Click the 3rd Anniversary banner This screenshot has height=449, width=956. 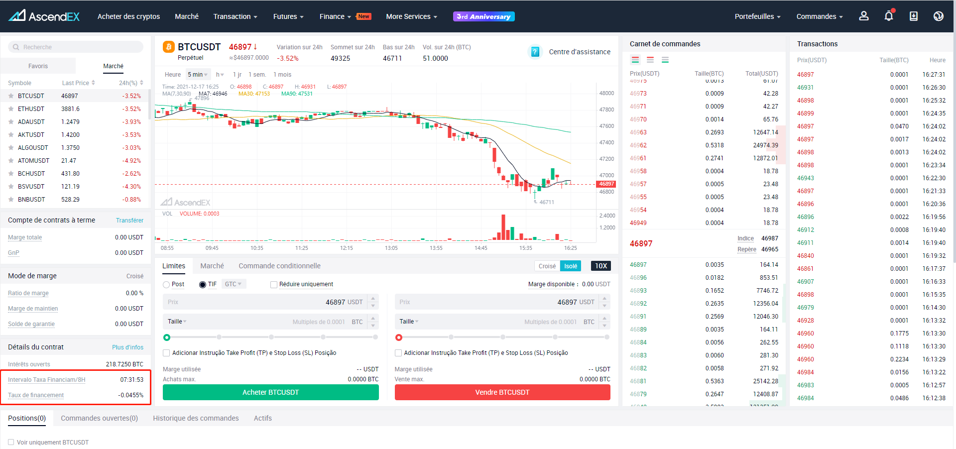483,16
